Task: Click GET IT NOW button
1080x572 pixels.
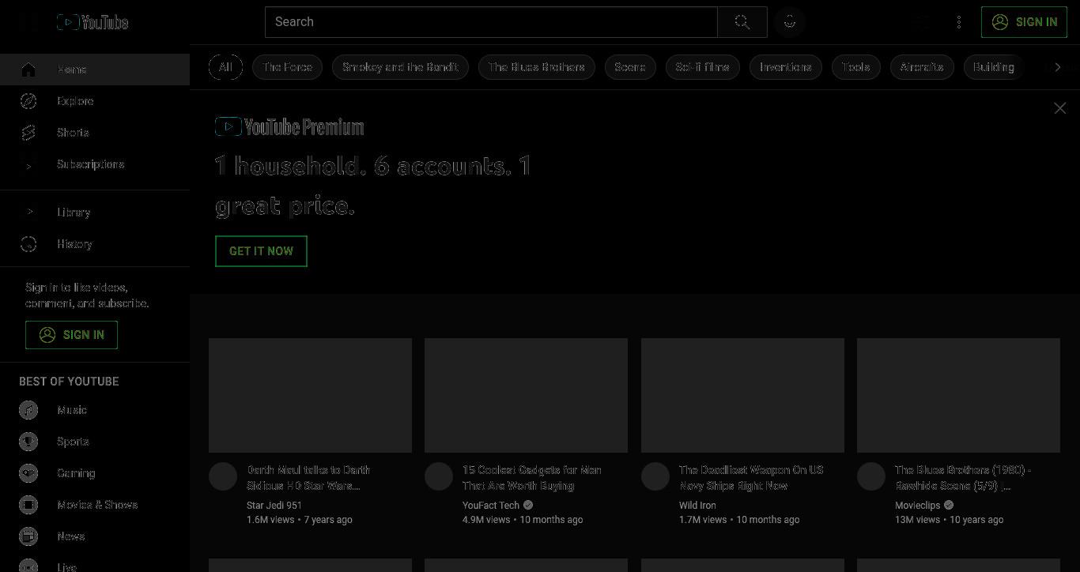Action: (261, 251)
